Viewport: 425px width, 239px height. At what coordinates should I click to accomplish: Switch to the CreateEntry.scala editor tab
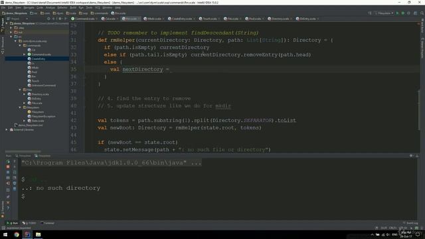[x=181, y=19]
